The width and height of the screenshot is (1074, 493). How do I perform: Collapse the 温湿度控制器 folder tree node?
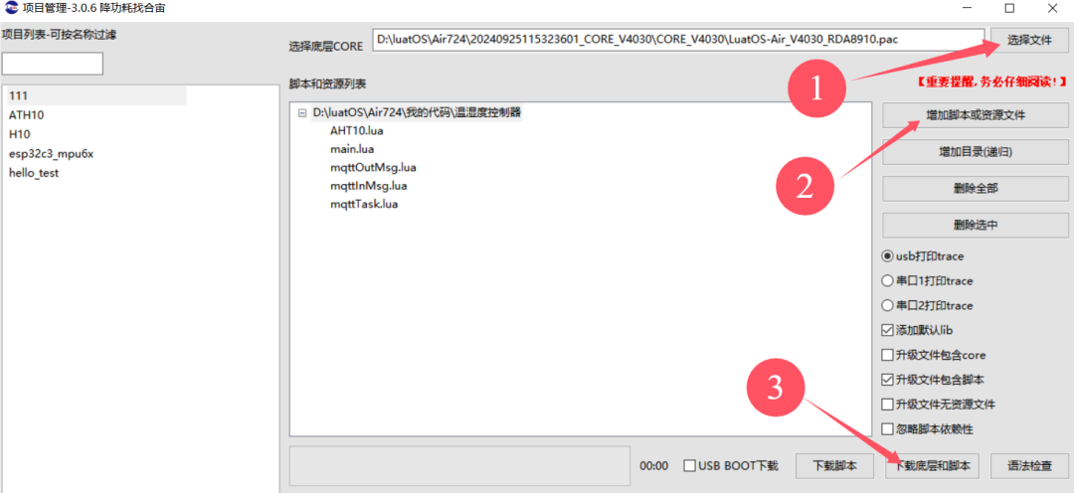302,112
